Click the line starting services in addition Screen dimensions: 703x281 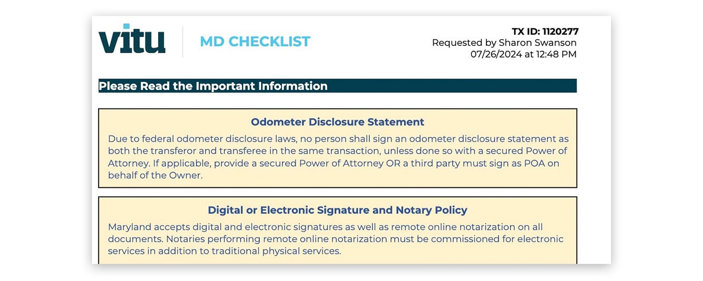click(x=224, y=251)
